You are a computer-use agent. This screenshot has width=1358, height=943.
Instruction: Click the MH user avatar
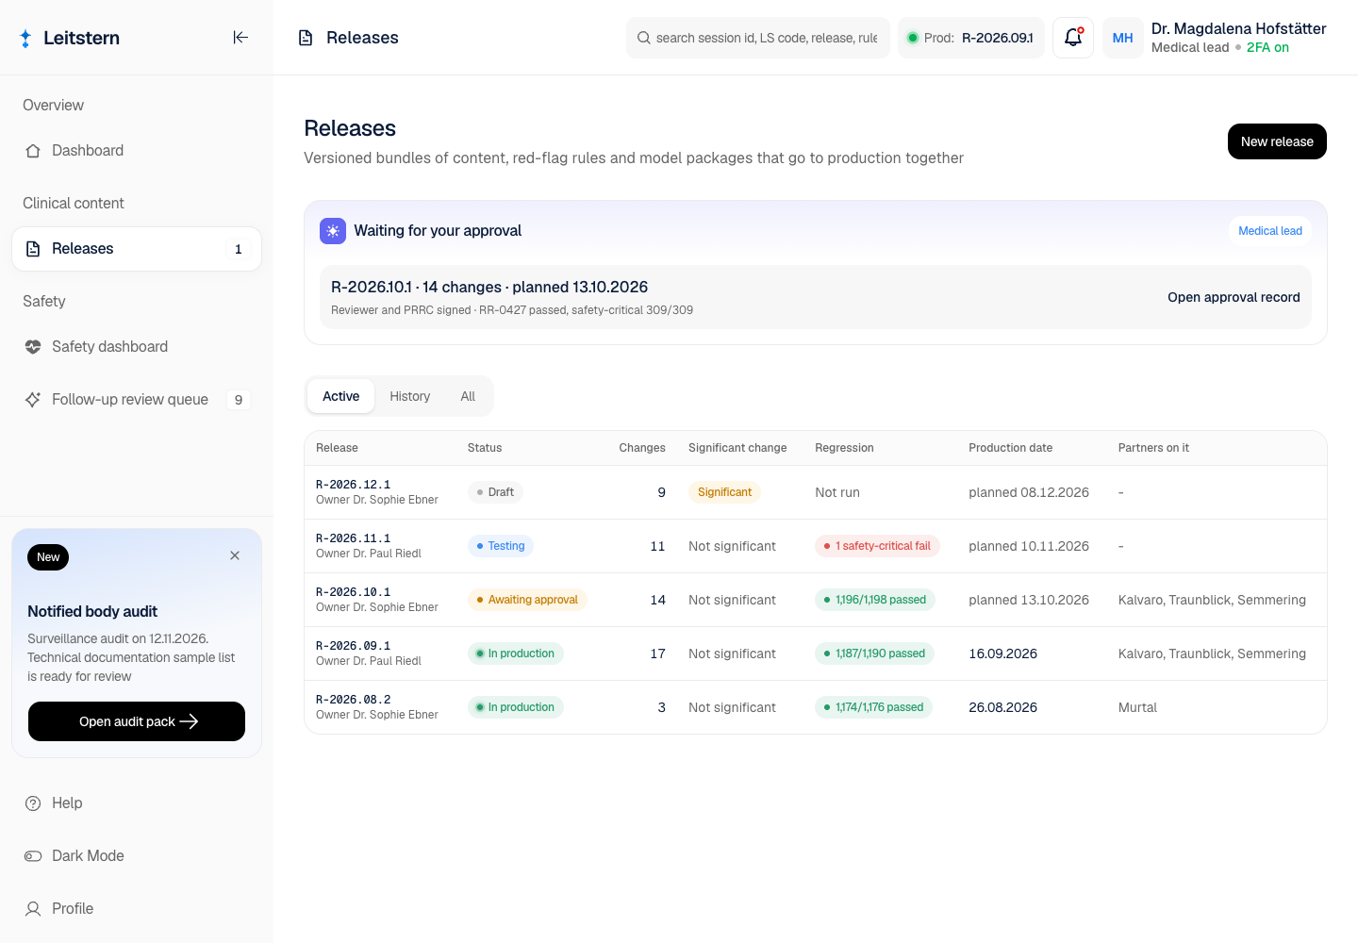tap(1122, 38)
